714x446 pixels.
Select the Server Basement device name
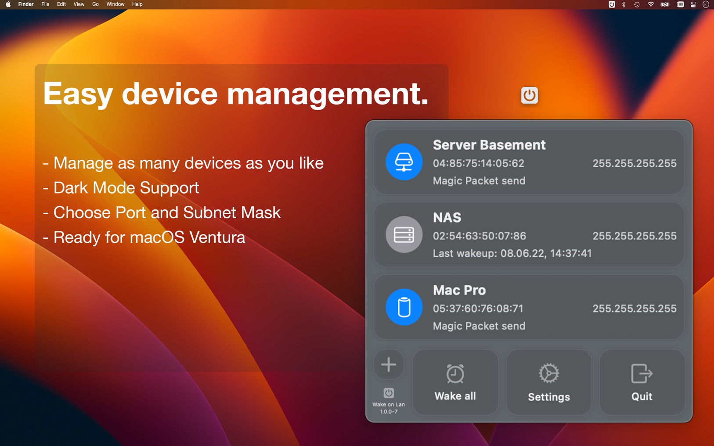tap(489, 145)
